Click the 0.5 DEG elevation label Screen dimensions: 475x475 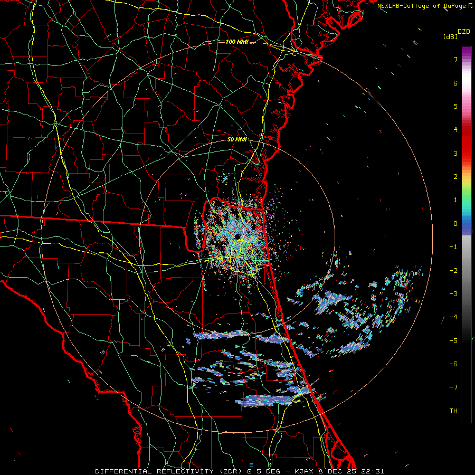264,471
